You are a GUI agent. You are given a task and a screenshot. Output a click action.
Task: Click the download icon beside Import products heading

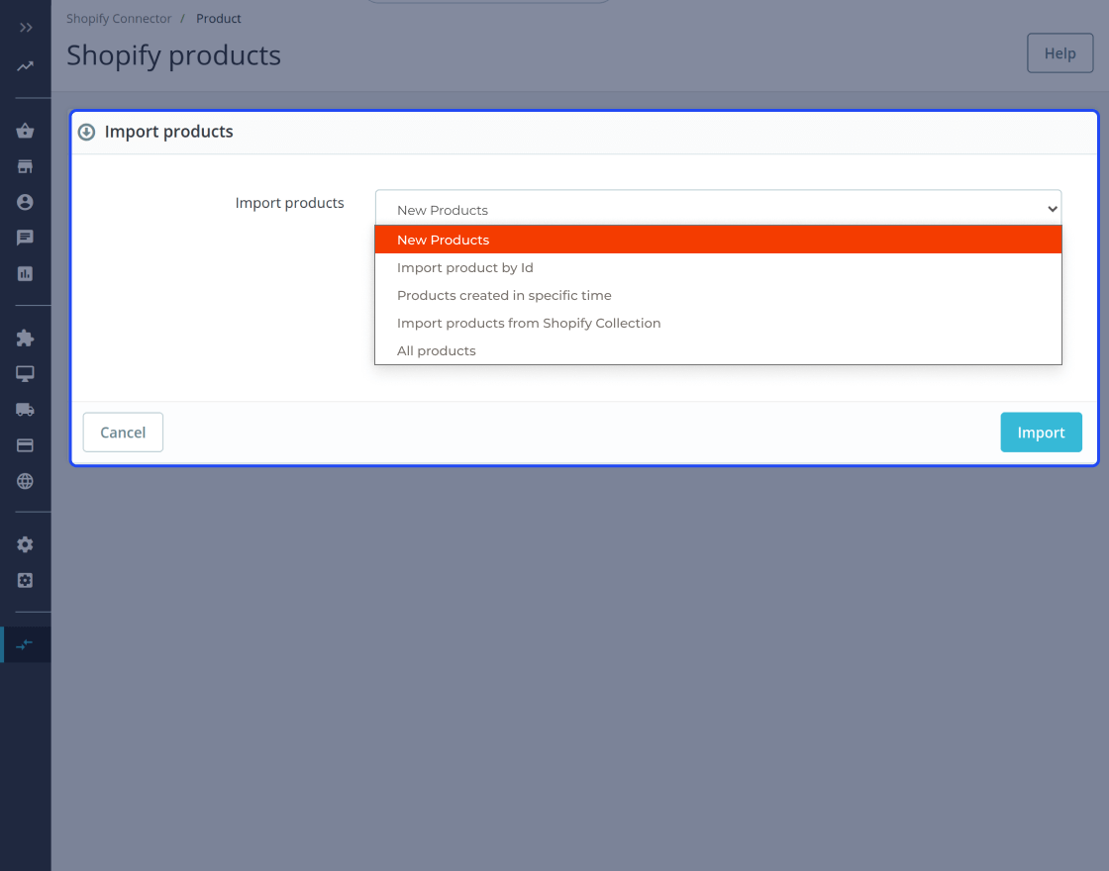pos(86,133)
